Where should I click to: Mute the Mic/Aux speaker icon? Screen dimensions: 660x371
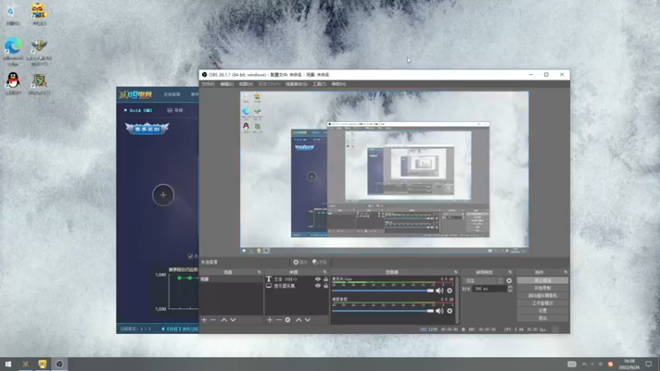(x=440, y=291)
